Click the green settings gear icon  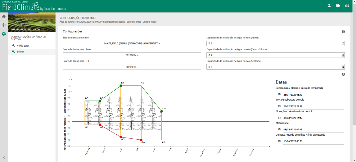(4, 34)
